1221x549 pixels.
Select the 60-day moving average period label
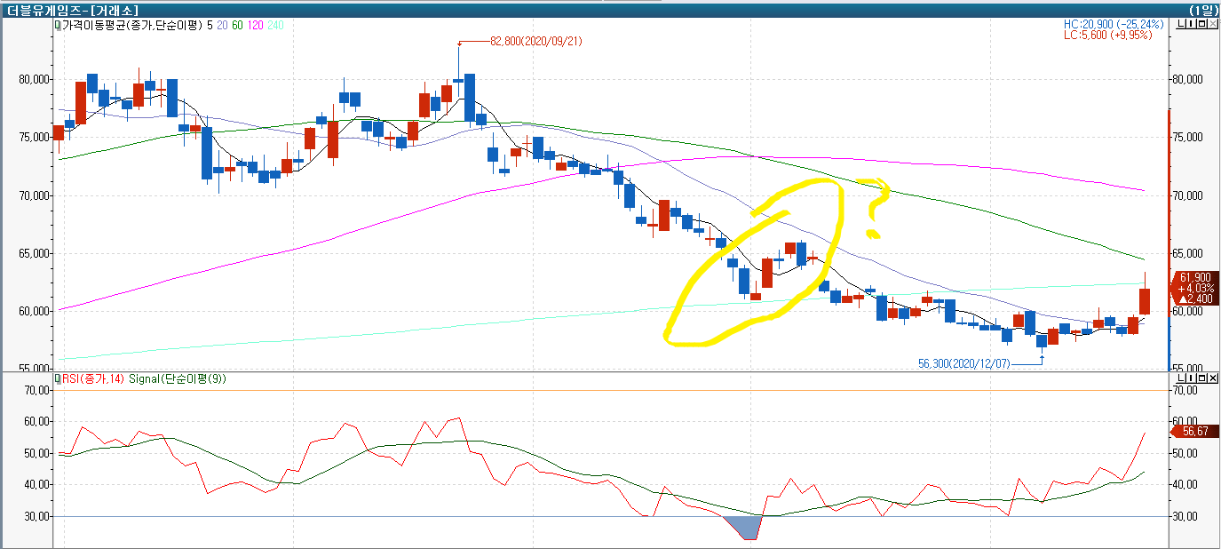[237, 26]
